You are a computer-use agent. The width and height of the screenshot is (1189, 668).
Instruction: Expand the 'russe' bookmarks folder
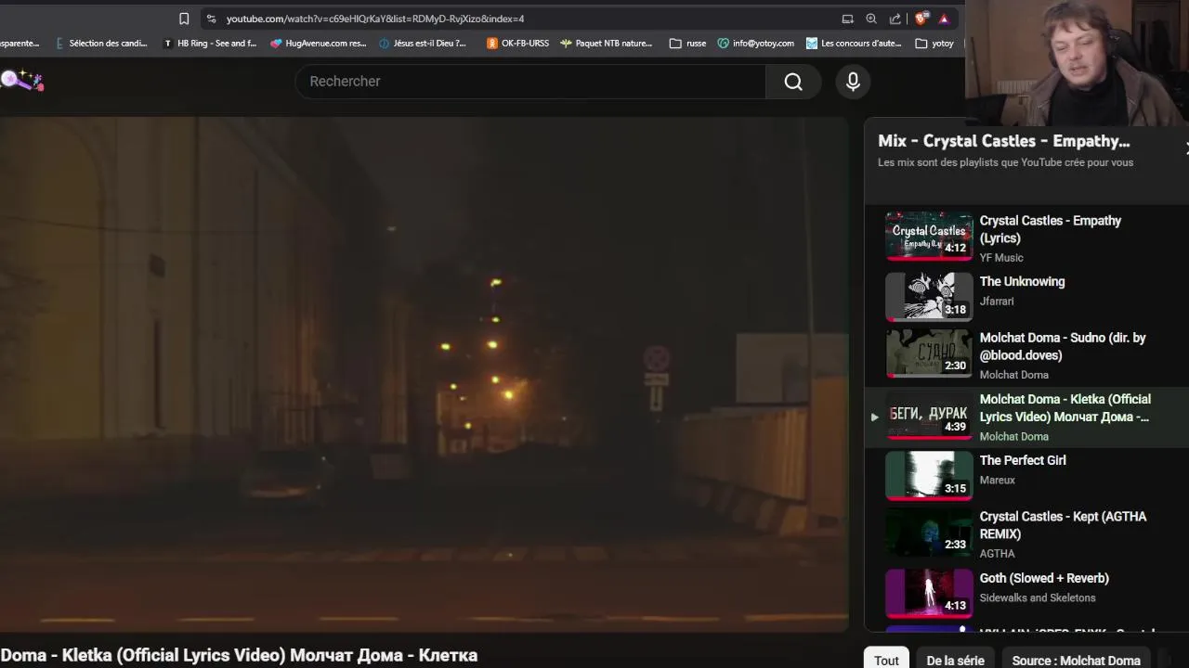coord(687,43)
